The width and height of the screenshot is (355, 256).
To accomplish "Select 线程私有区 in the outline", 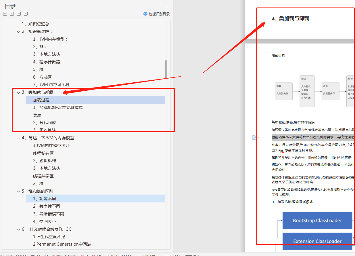I will click(x=43, y=153).
